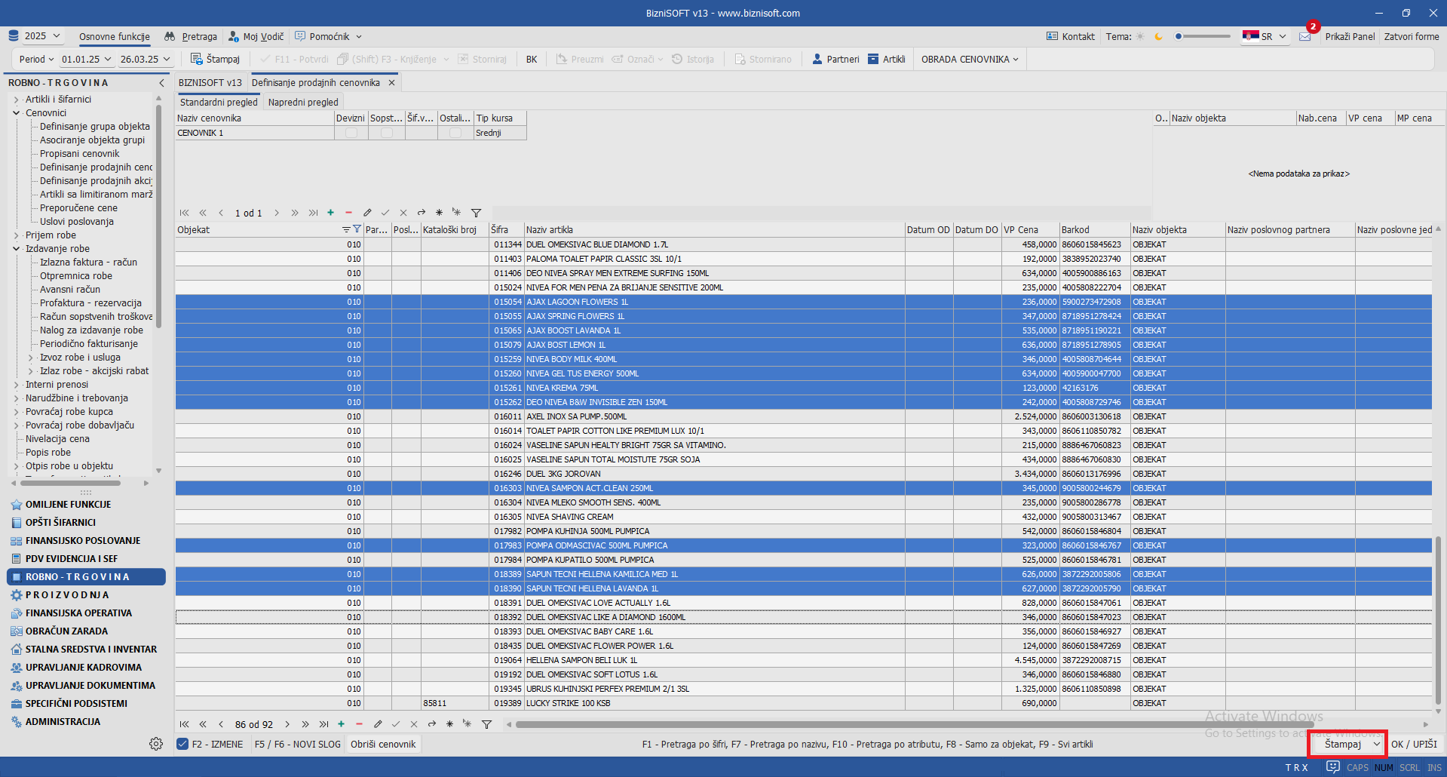Add a record with bottom green plus
Viewport: 1447px width, 777px height.
point(341,724)
